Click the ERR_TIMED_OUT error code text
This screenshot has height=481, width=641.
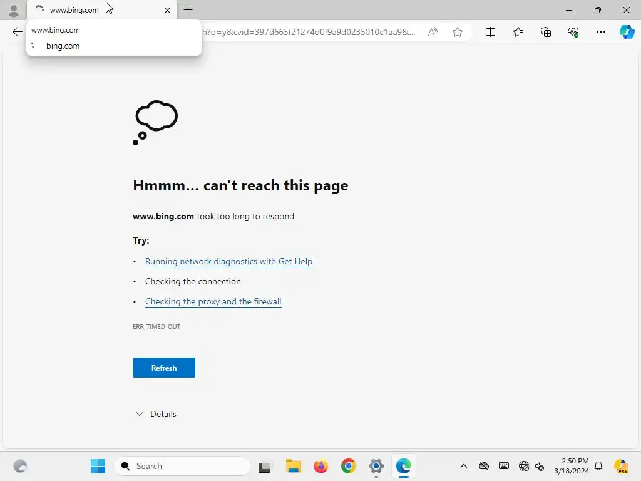point(156,326)
